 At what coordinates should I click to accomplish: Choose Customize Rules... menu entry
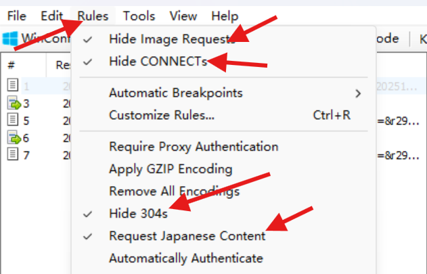pyautogui.click(x=162, y=115)
